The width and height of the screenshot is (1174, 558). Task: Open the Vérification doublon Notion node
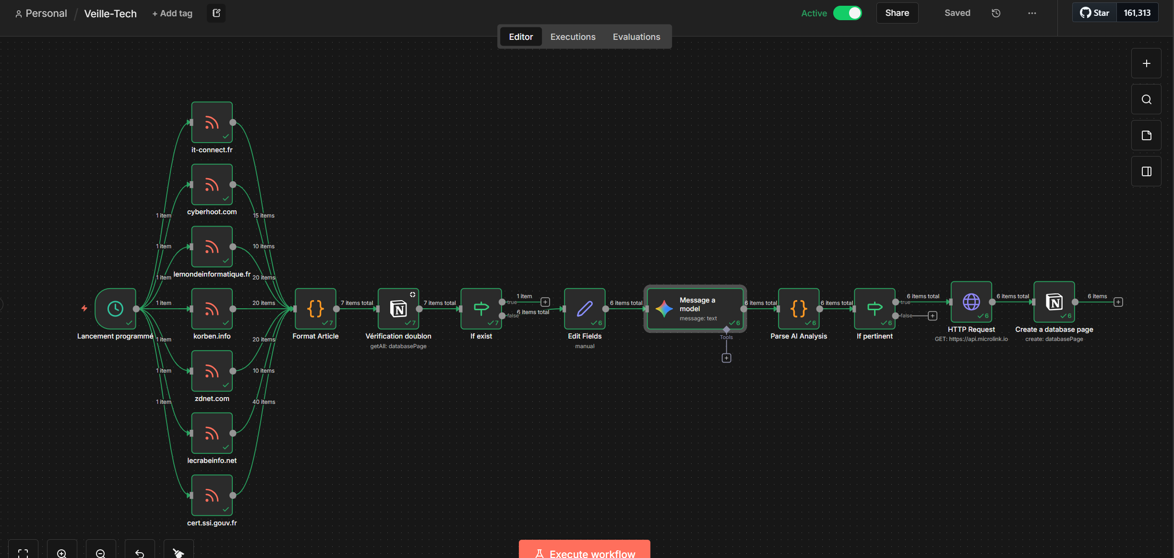pyautogui.click(x=398, y=310)
